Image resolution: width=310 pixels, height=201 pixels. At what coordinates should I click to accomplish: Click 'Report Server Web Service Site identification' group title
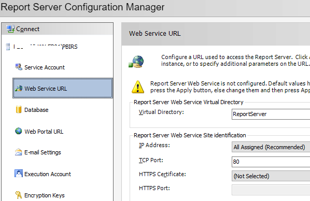click(x=190, y=135)
